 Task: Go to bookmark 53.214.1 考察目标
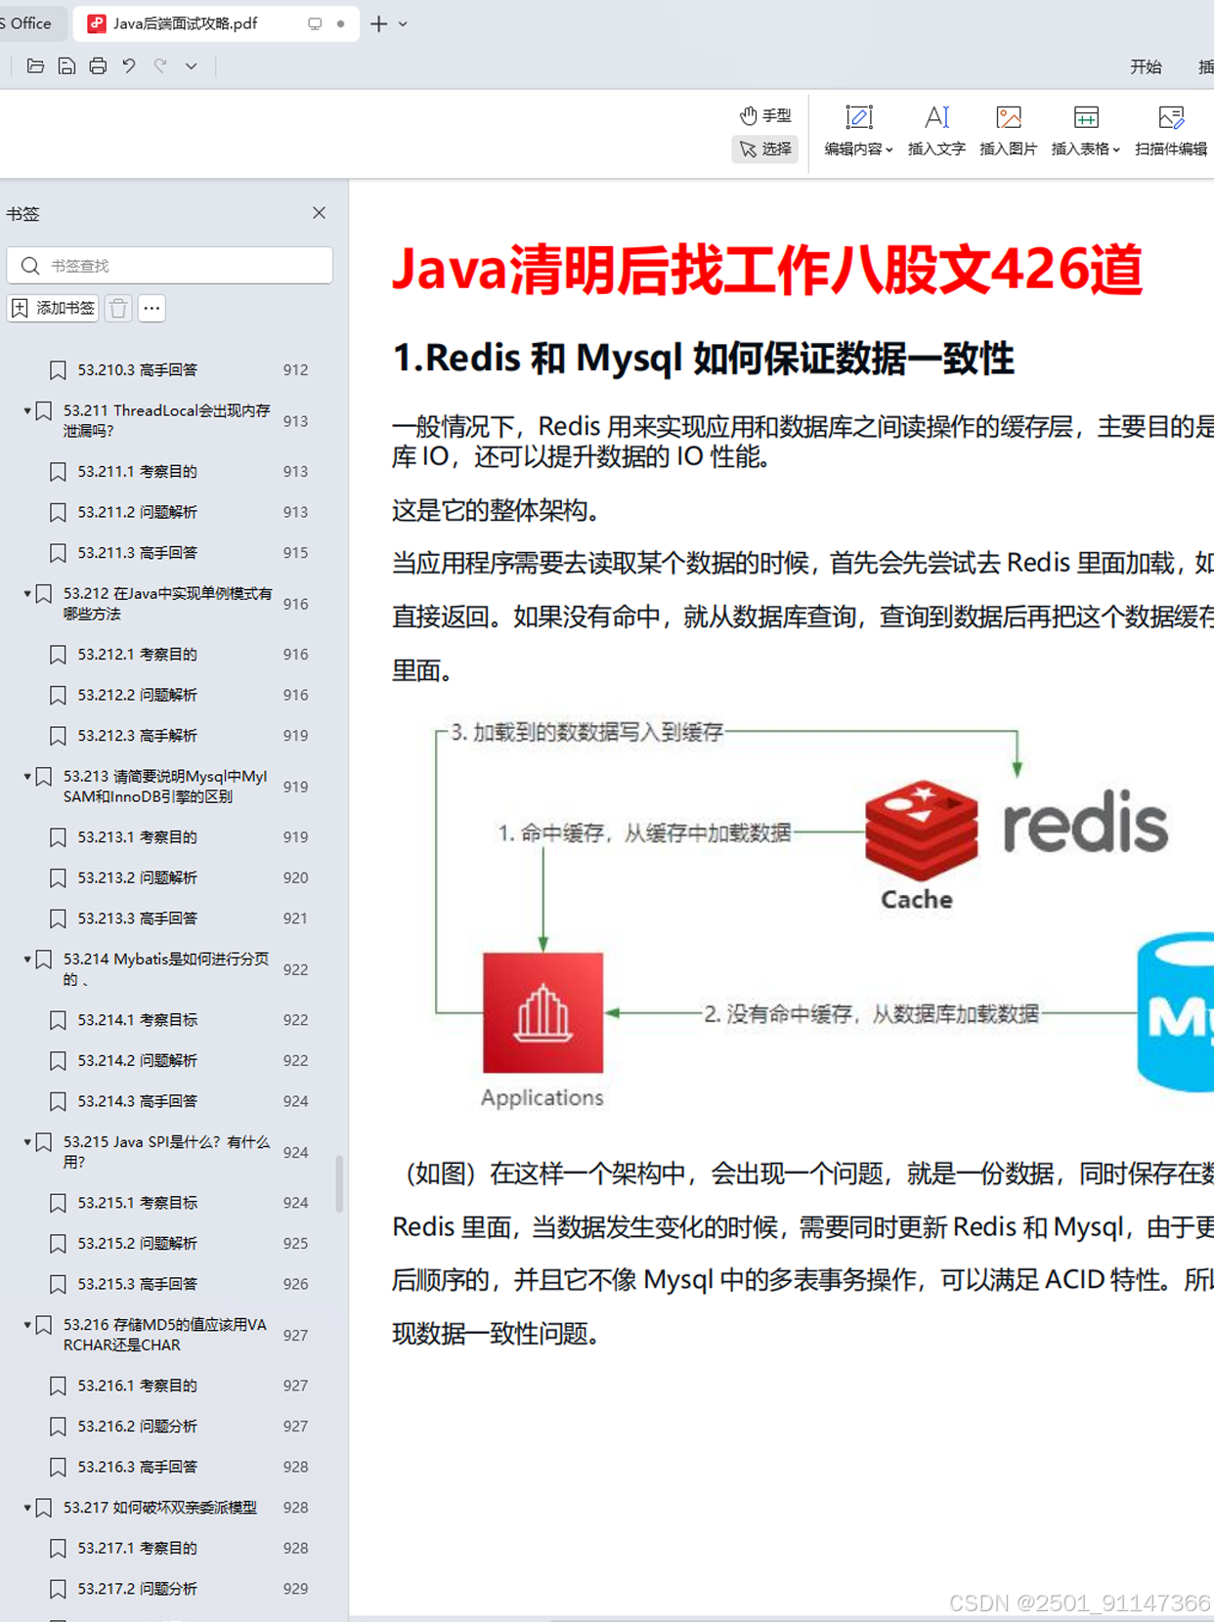pyautogui.click(x=138, y=1020)
